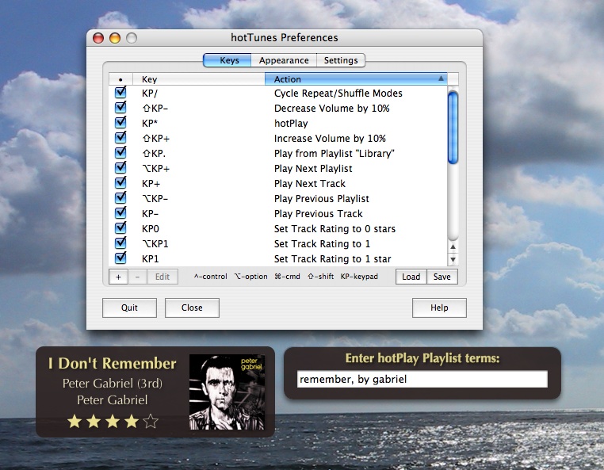This screenshot has width=604, height=470.
Task: Click the third rating star
Action: 113,421
